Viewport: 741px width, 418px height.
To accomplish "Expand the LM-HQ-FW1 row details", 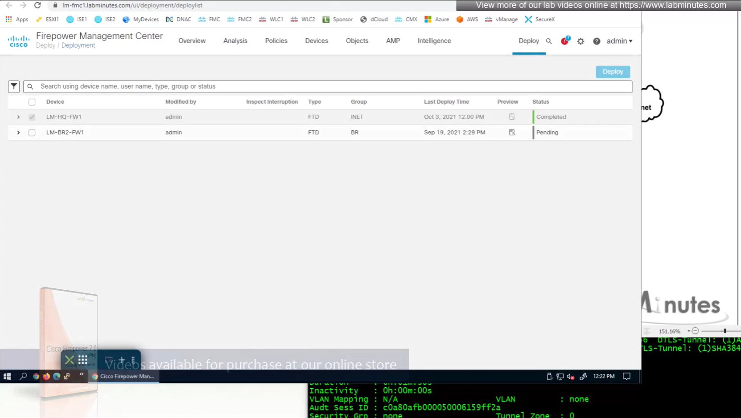I will click(18, 117).
